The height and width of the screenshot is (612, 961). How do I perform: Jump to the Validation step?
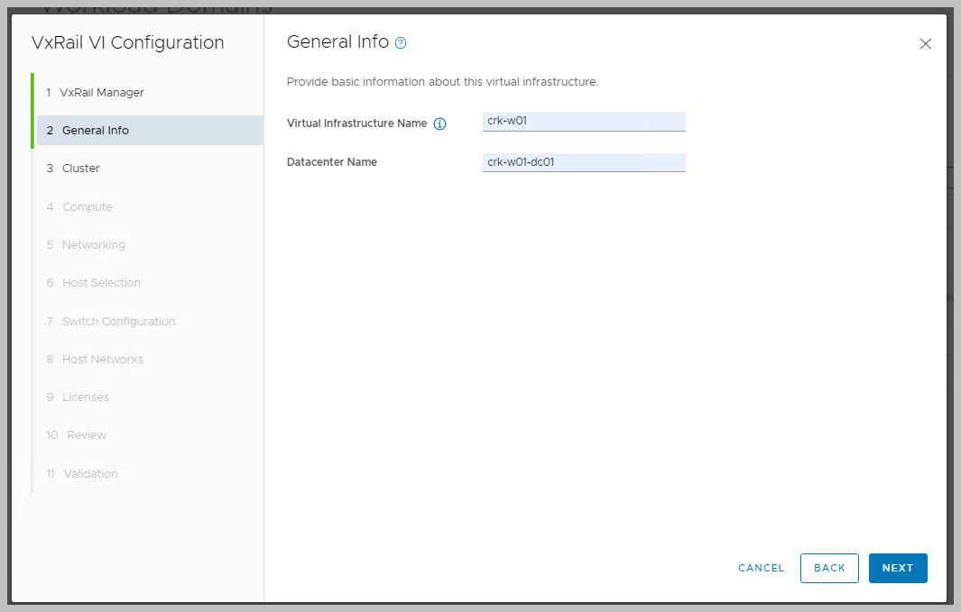pyautogui.click(x=90, y=474)
